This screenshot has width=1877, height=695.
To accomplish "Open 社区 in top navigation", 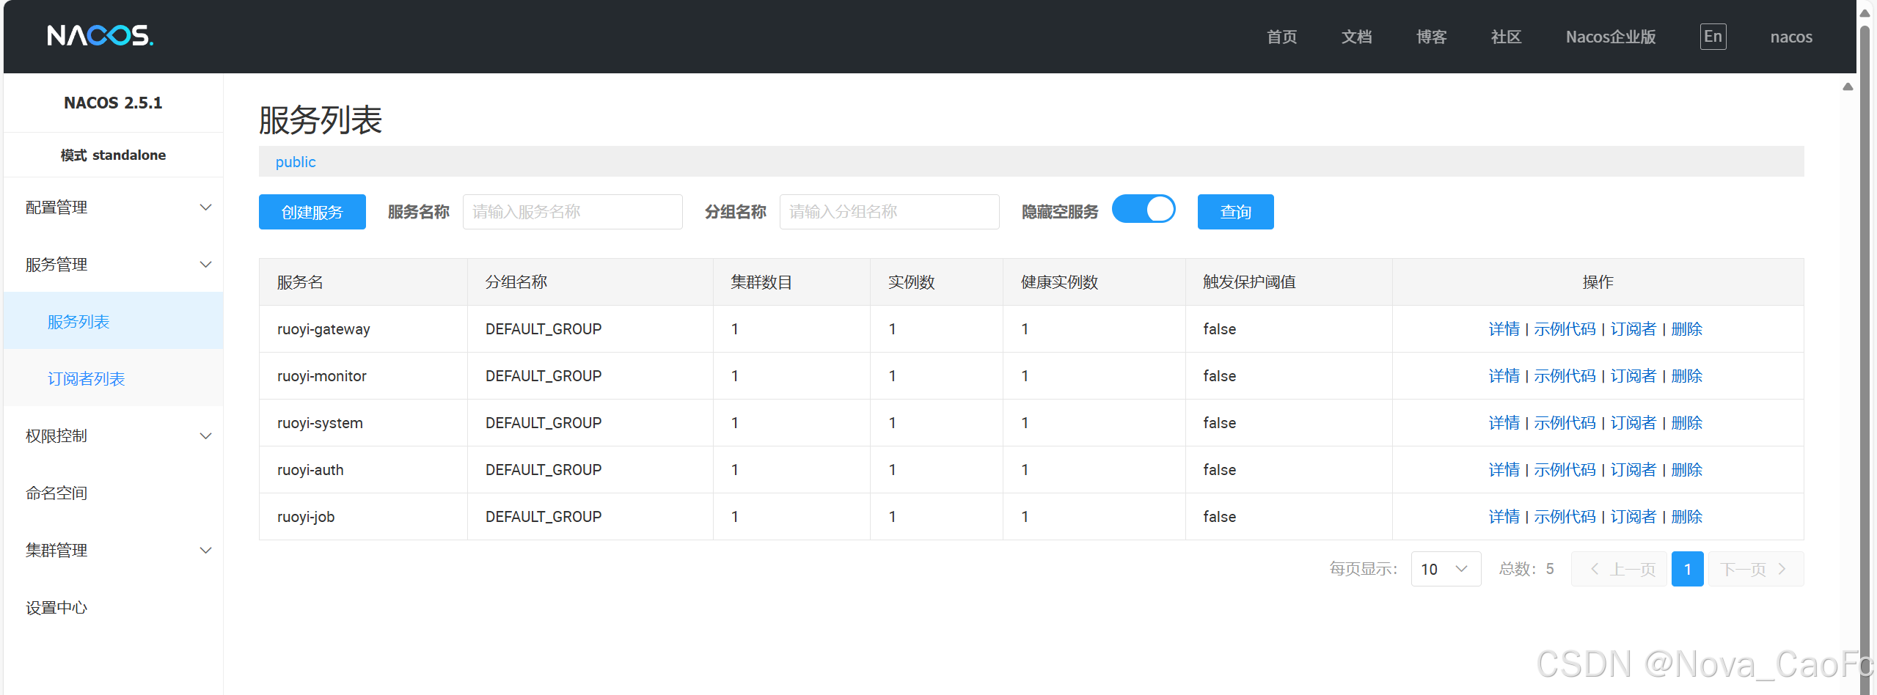I will [1506, 37].
